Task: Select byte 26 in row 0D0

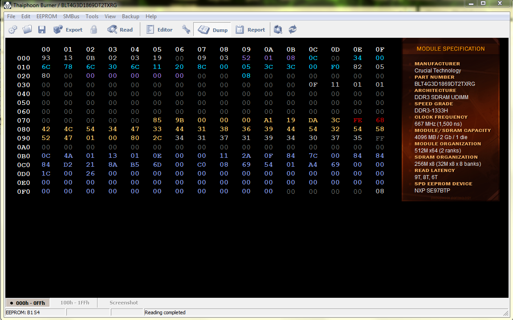Action: click(90, 173)
